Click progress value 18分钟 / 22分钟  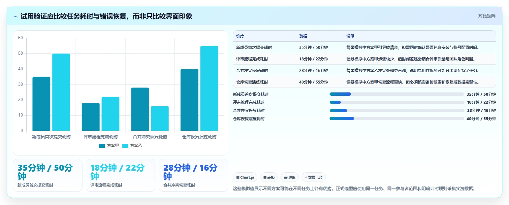[481, 102]
